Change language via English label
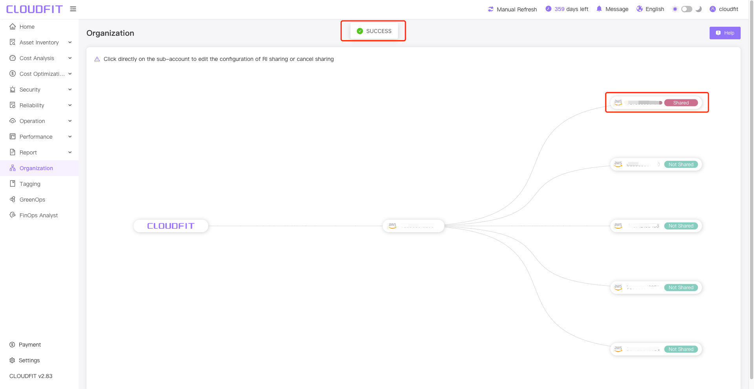Viewport: 754px width, 389px height. (x=655, y=9)
